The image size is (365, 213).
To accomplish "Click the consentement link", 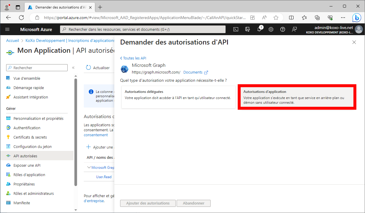I will [96, 135].
